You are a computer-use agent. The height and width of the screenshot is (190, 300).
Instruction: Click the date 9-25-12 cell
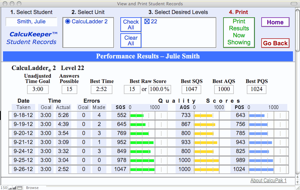coord(23,160)
